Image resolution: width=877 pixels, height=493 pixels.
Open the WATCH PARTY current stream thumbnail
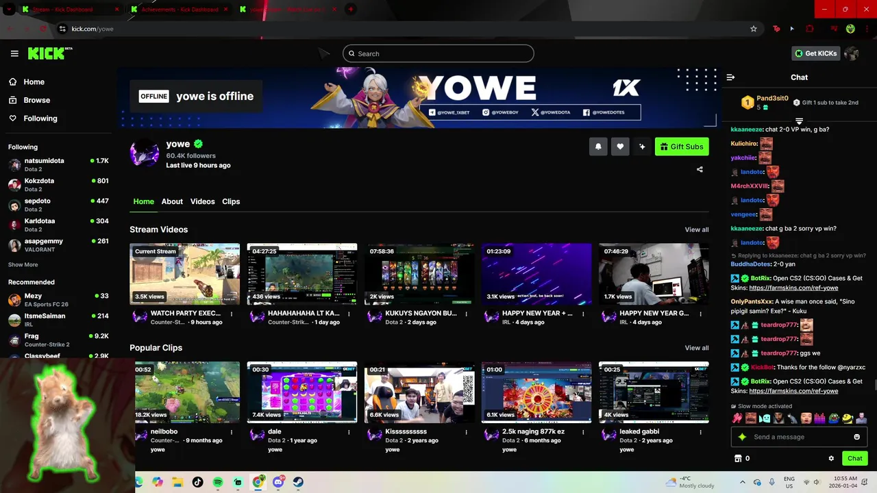(184, 274)
